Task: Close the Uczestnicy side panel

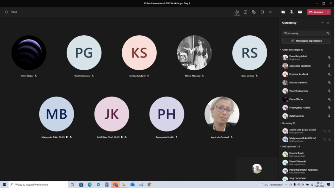Action: pyautogui.click(x=328, y=23)
